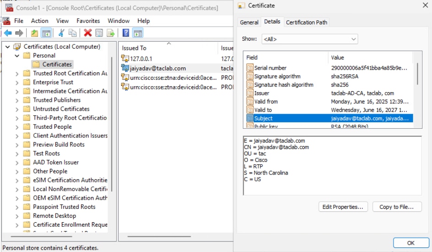This screenshot has height=252, width=432.
Task: Click the Copy icon in toolbar
Action: (72, 33)
